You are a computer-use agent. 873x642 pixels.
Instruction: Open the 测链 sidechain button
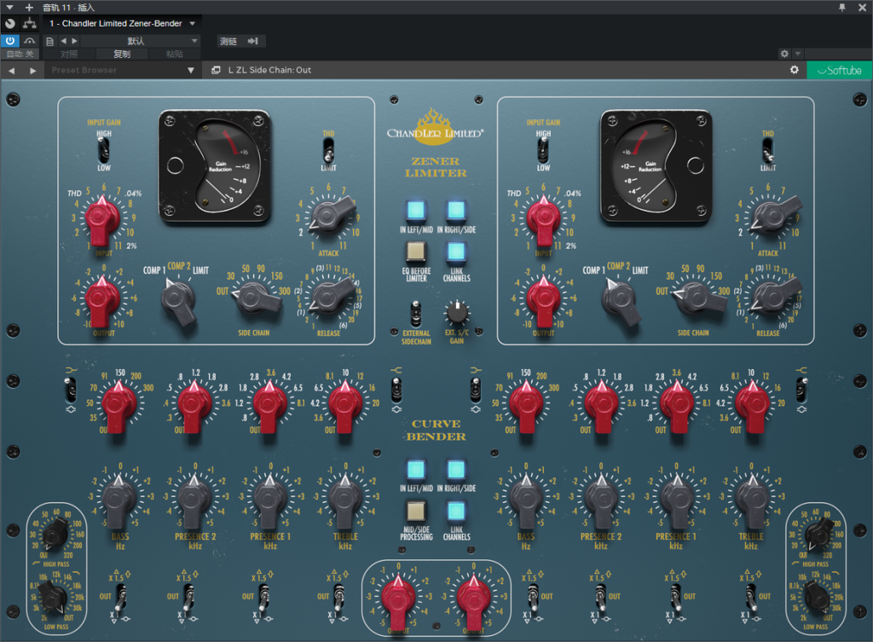240,41
